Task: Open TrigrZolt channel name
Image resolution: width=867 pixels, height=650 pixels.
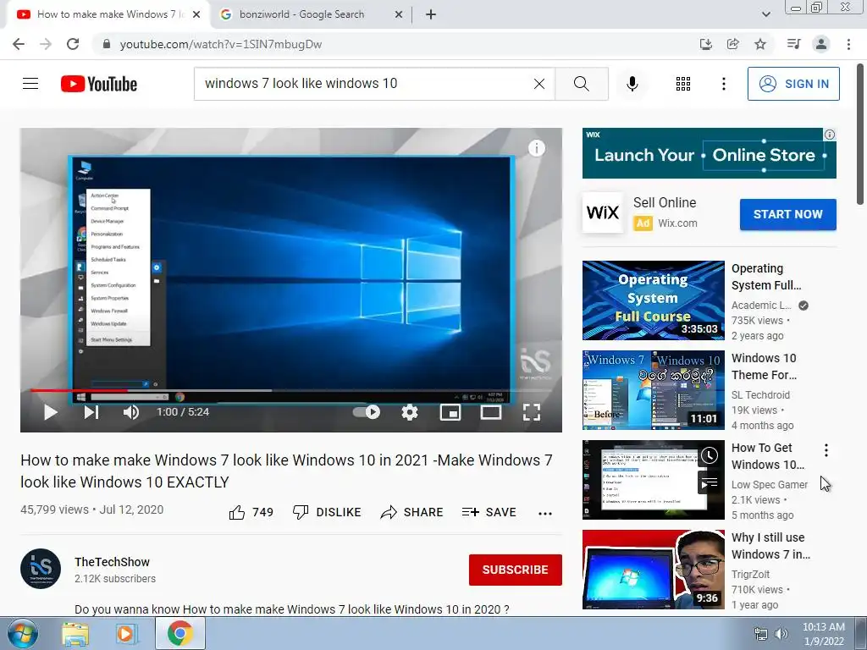Action: (750, 575)
